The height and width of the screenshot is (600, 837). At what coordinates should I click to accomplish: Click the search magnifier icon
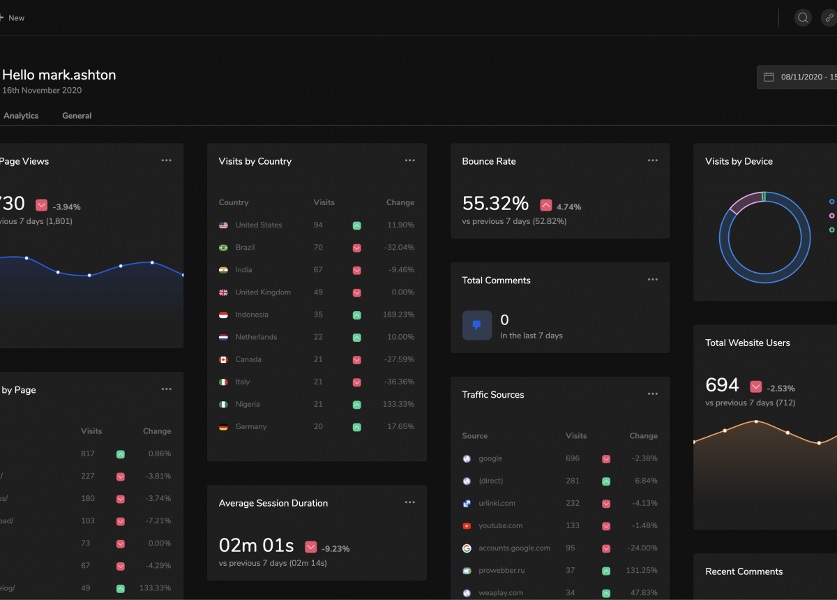click(x=803, y=18)
